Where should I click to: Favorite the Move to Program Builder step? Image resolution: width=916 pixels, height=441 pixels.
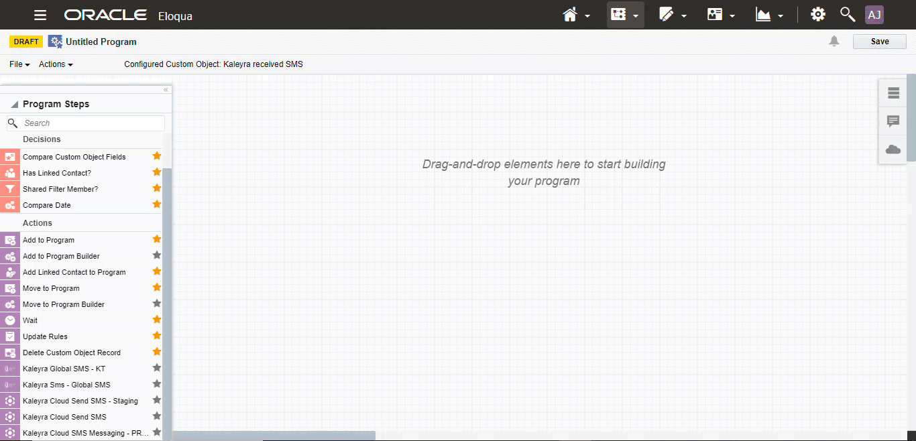coord(157,304)
